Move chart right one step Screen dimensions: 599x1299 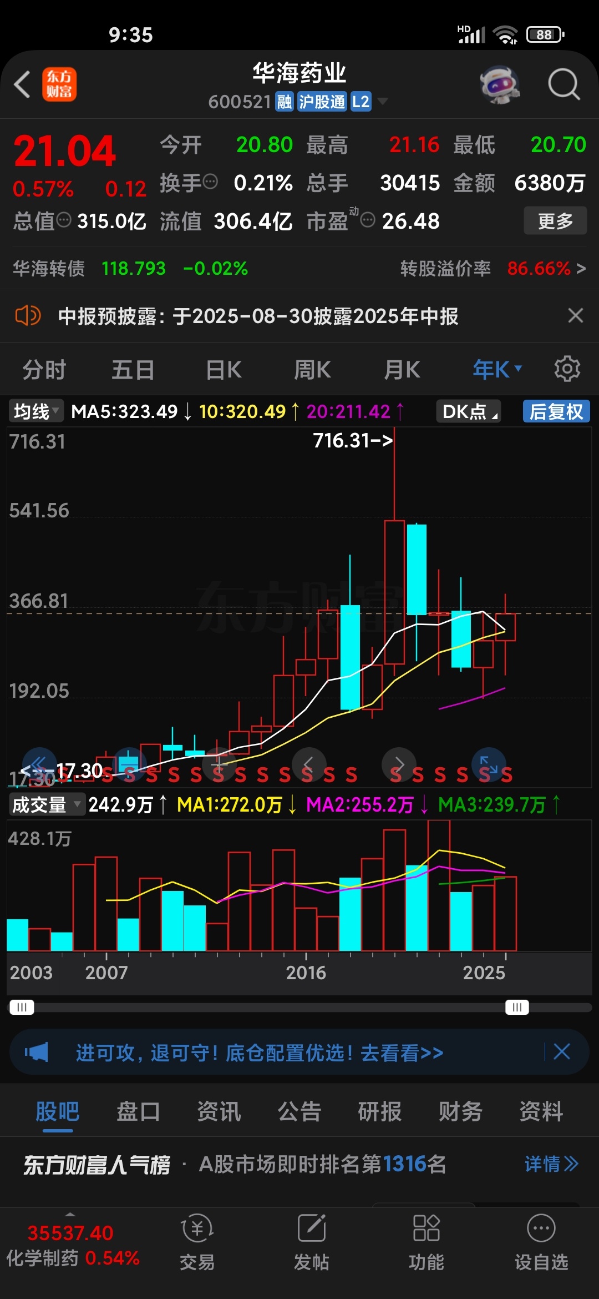(399, 765)
